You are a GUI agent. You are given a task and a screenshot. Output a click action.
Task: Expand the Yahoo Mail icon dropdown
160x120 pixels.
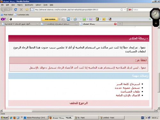point(71,19)
